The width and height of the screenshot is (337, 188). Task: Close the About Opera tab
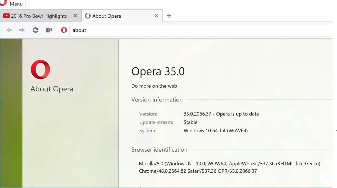tap(156, 16)
